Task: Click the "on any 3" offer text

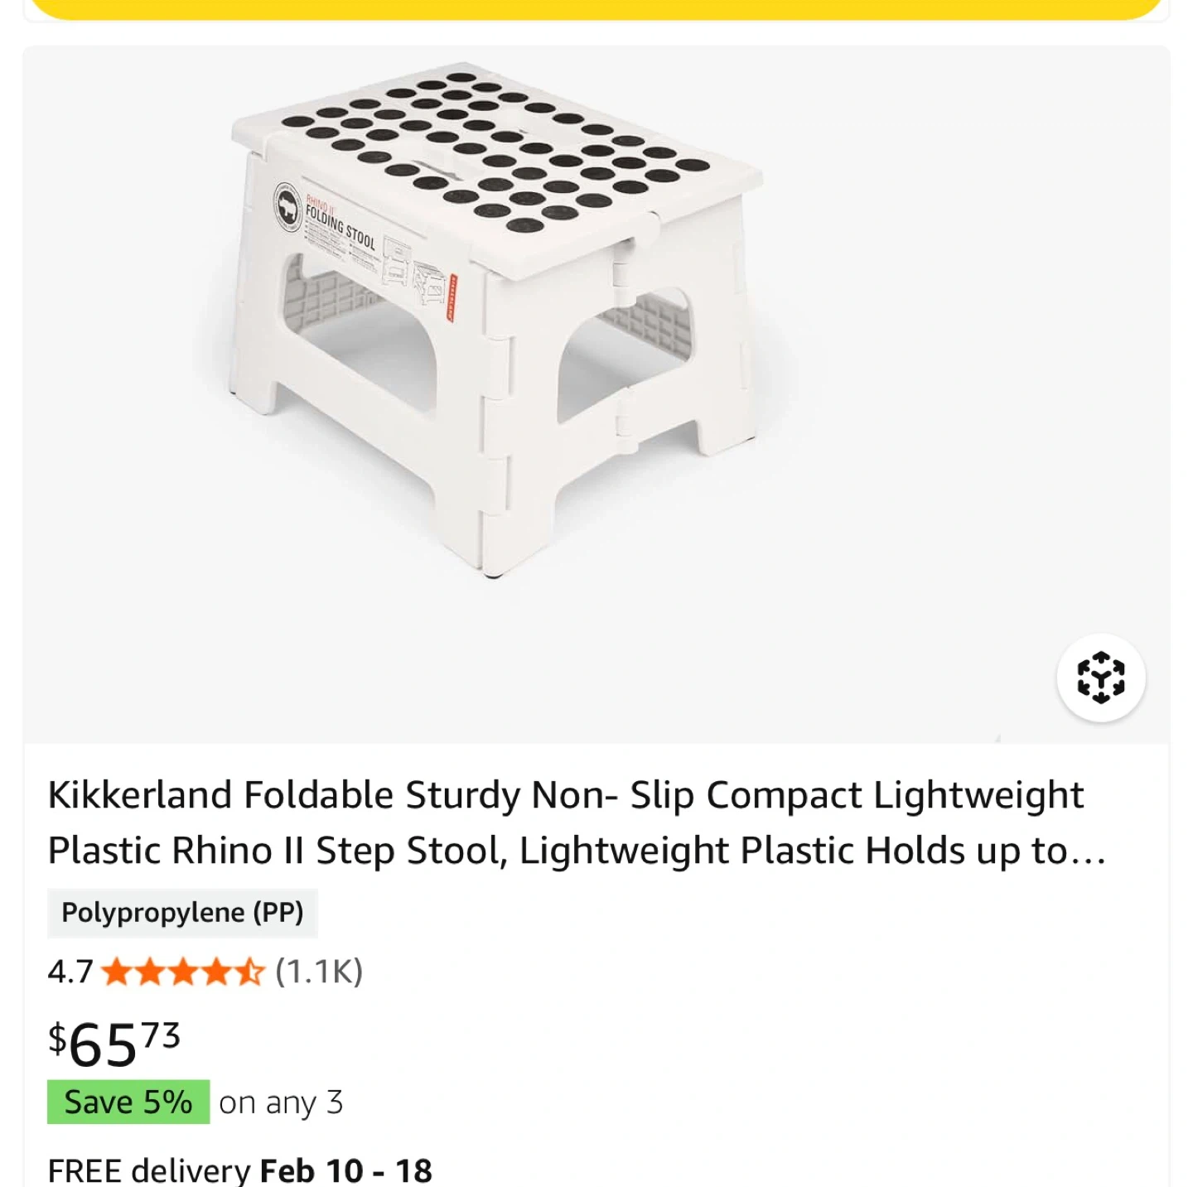Action: click(x=281, y=1103)
